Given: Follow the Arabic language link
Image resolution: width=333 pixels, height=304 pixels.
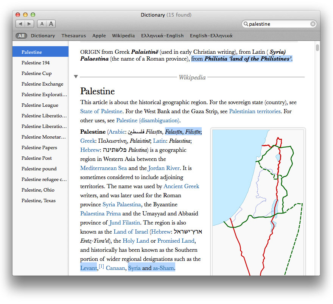Looking at the screenshot, I should [x=117, y=132].
